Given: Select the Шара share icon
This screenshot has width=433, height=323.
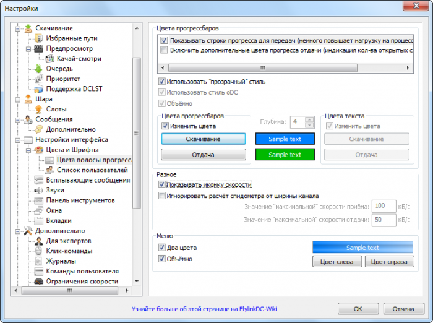Looking at the screenshot, I should tap(27, 99).
